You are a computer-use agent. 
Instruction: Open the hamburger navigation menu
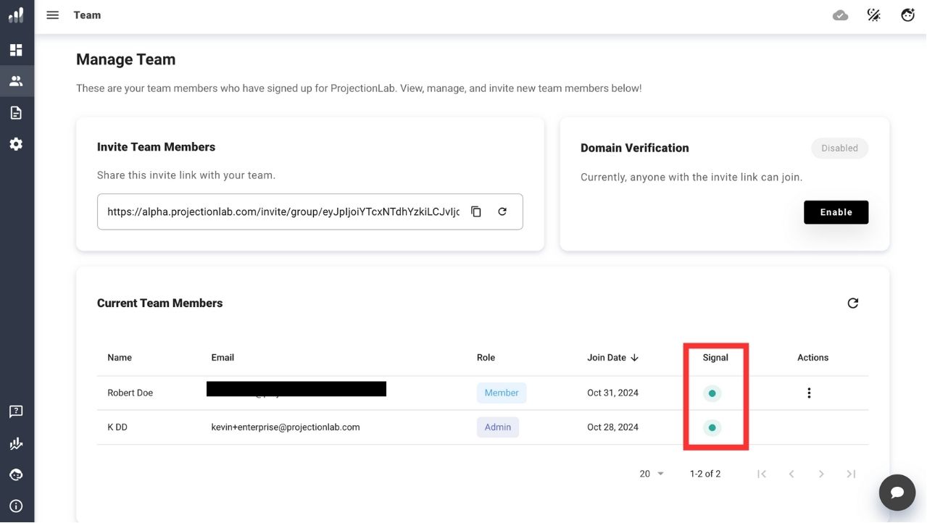(52, 15)
